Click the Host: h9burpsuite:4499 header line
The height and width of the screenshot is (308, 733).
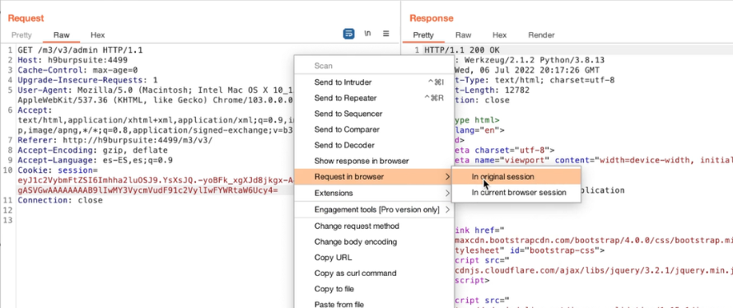(x=72, y=60)
